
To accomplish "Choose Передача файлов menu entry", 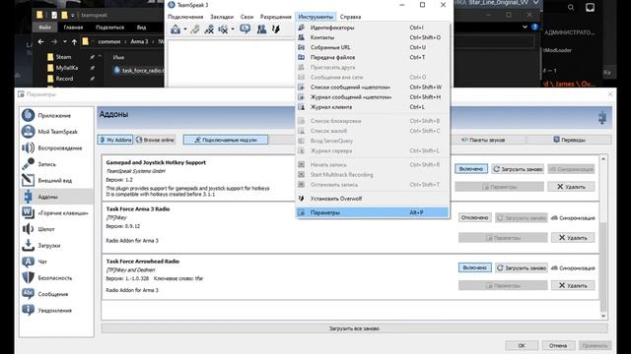I will [x=373, y=57].
